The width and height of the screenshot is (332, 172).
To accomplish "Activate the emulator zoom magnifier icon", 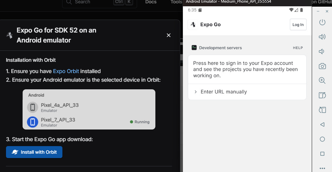I will click(322, 80).
